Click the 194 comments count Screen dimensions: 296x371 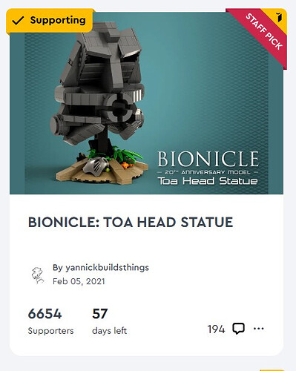coord(216,329)
